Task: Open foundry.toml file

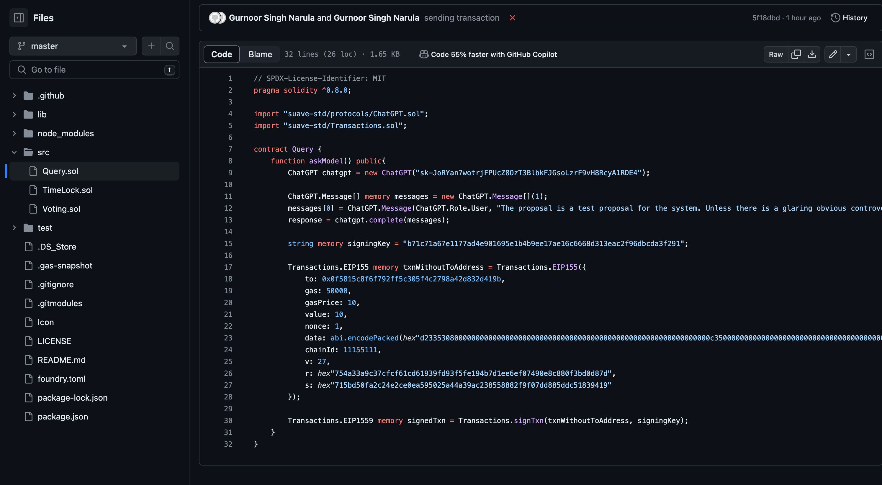Action: click(x=62, y=379)
